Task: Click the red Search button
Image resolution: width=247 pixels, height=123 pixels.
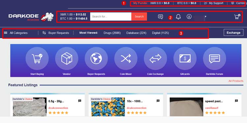Action: pos(139,16)
